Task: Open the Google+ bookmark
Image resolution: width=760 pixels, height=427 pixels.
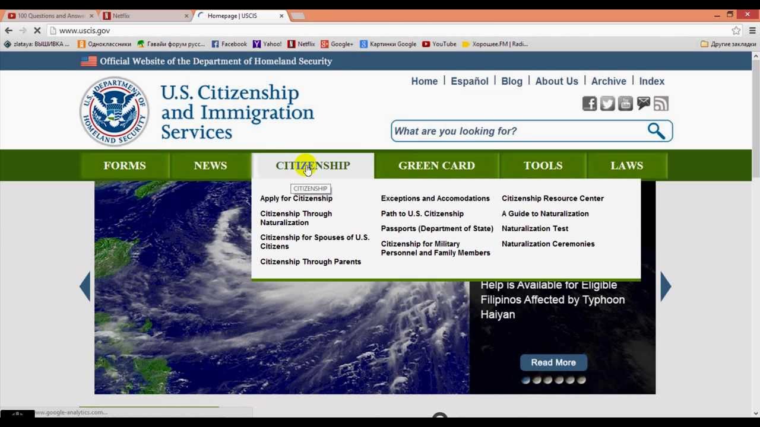Action: 337,44
